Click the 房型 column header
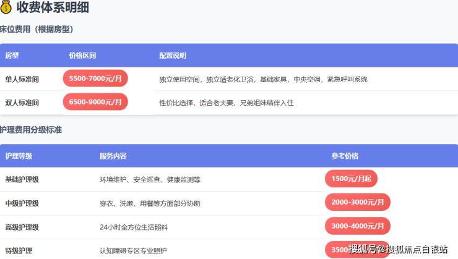 pyautogui.click(x=12, y=56)
